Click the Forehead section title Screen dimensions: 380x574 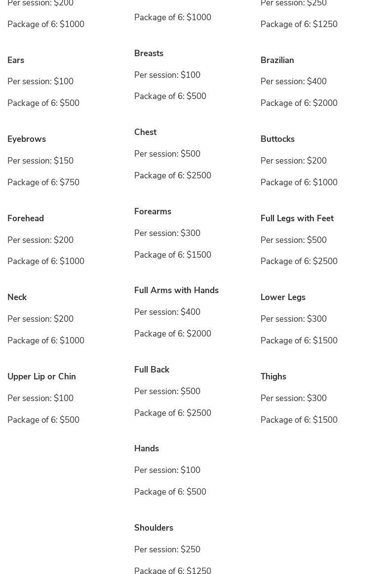25,218
